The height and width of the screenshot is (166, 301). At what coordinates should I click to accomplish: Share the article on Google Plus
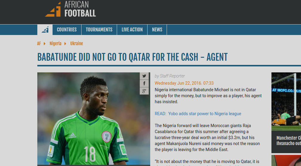pyautogui.click(x=144, y=91)
